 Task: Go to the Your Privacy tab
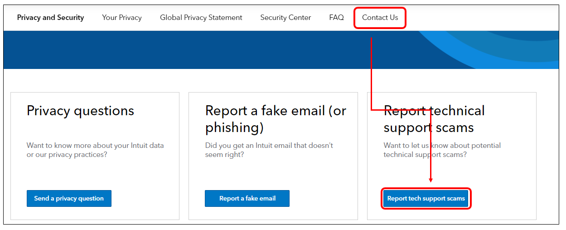coord(122,18)
